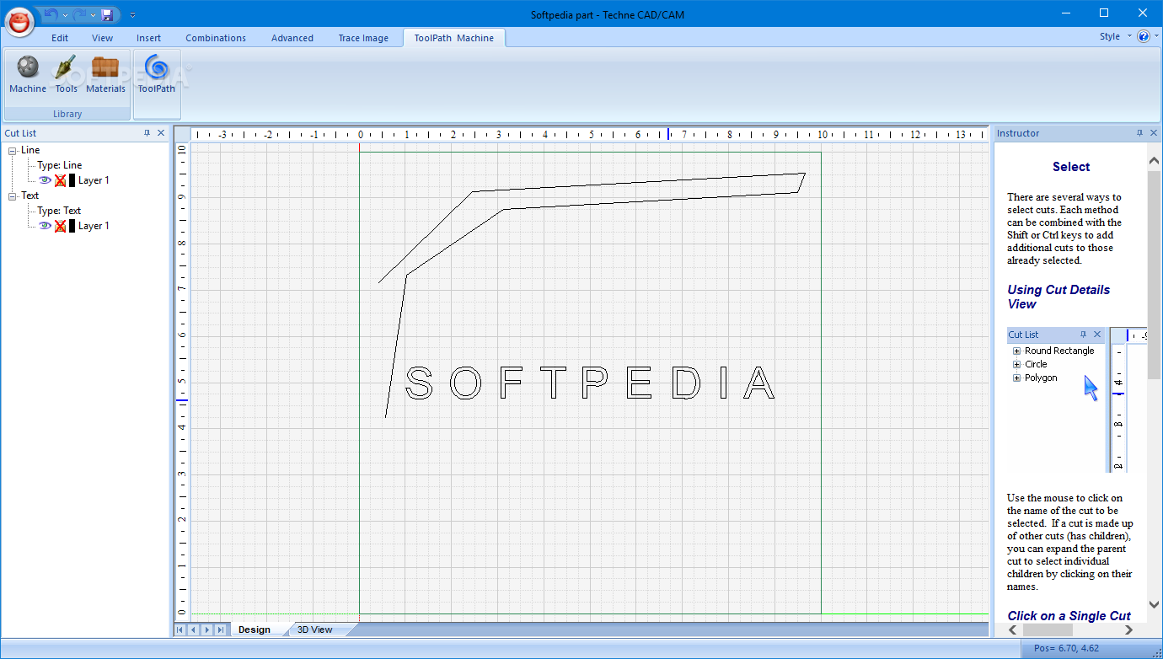Click the Library group label in ribbon

[x=67, y=114]
